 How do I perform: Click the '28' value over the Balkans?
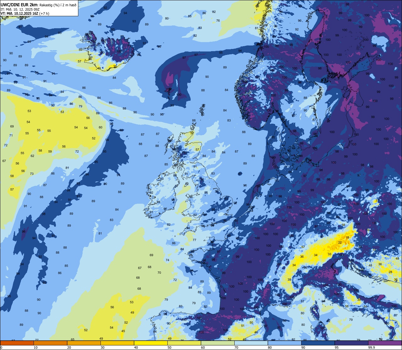pyautogui.click(x=390, y=272)
